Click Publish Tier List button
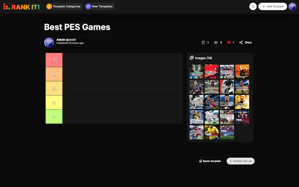Image resolution: width=299 pixels, height=187 pixels. coord(240,161)
